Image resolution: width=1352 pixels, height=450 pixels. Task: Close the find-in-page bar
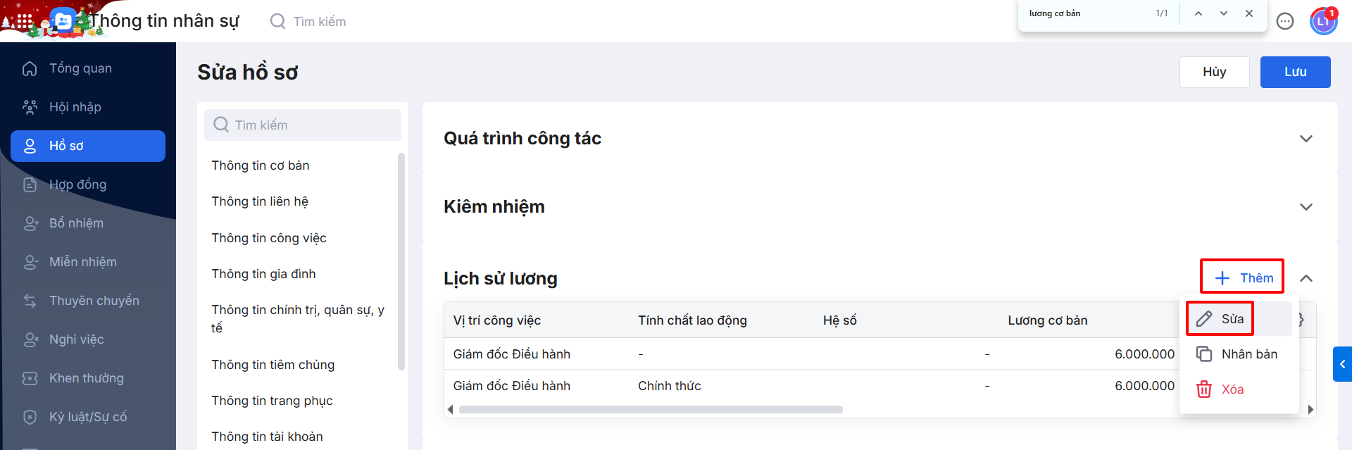coord(1249,13)
